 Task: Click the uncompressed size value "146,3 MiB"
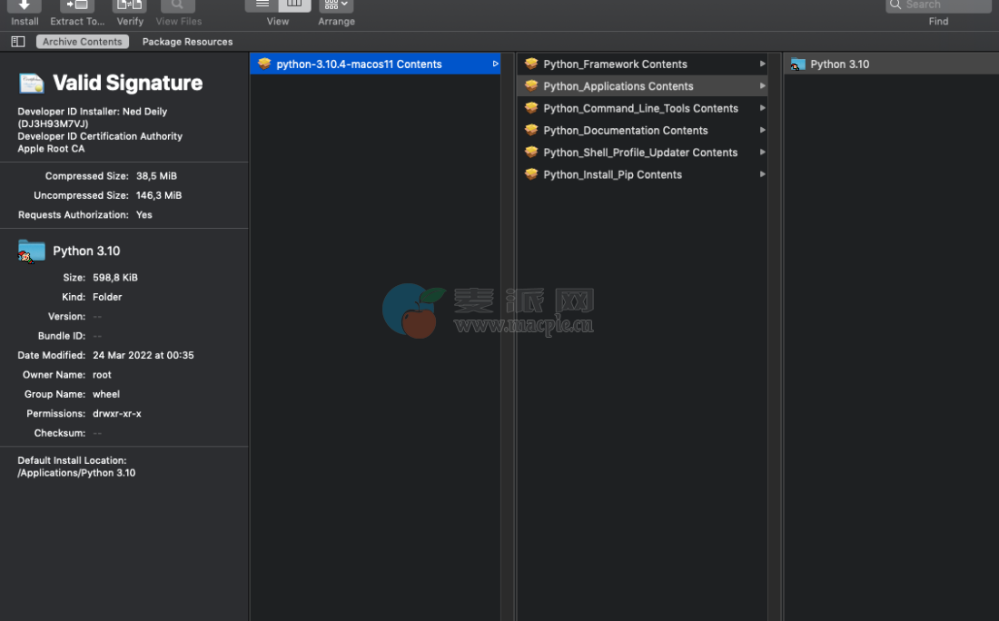click(159, 195)
